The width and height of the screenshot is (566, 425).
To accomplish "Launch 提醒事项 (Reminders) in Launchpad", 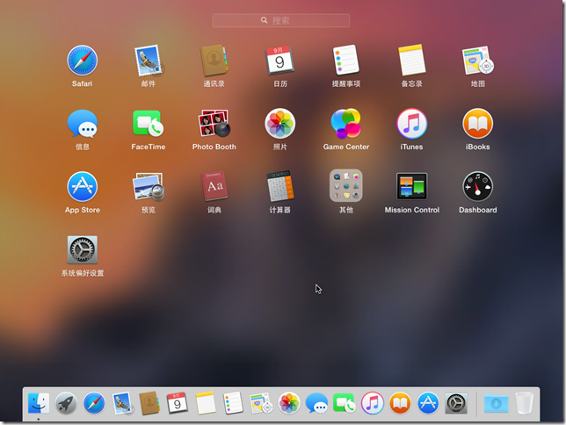I will coord(345,60).
